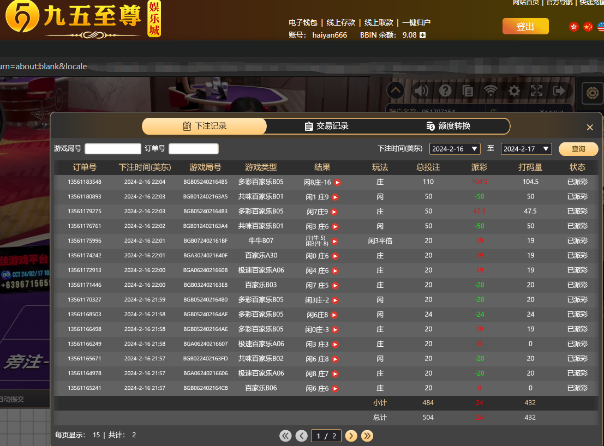Viewport: 604px width, 446px height.
Task: Play replay for 牛牛B07 order 13561175996
Action: [335, 242]
